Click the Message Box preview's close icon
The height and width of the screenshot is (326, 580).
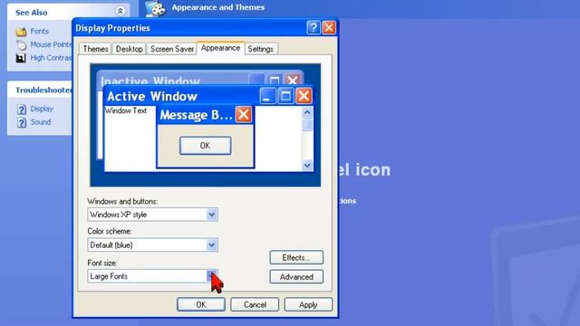(x=244, y=115)
